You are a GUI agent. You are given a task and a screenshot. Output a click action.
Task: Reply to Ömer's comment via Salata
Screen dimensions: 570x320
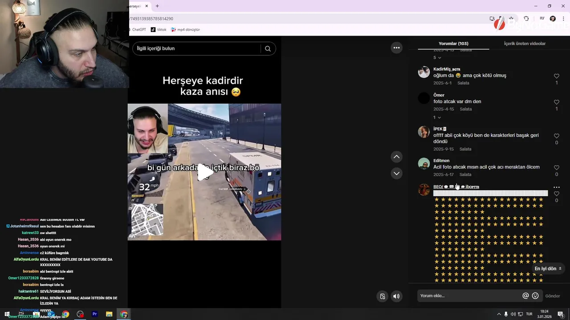tap(466, 109)
